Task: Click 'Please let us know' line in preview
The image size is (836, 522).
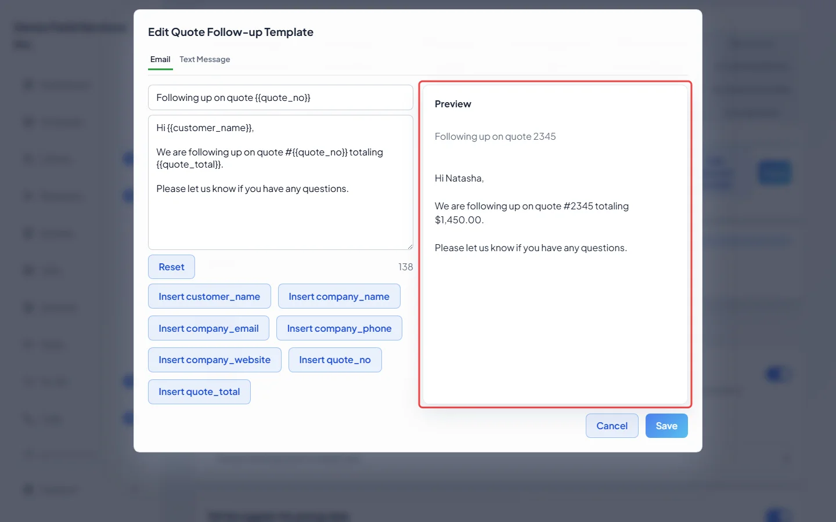Action: click(531, 248)
